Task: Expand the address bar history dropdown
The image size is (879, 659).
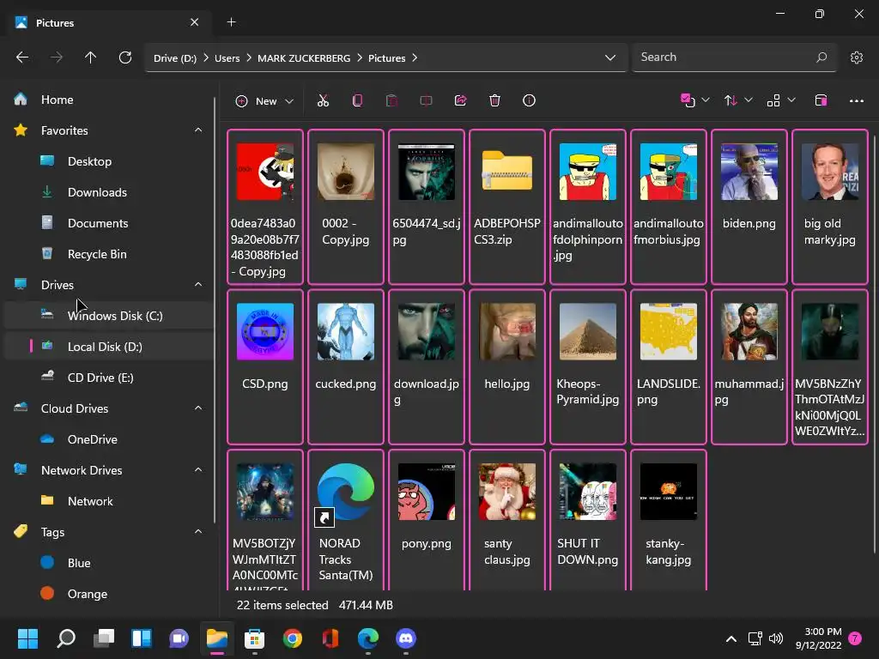Action: click(610, 57)
